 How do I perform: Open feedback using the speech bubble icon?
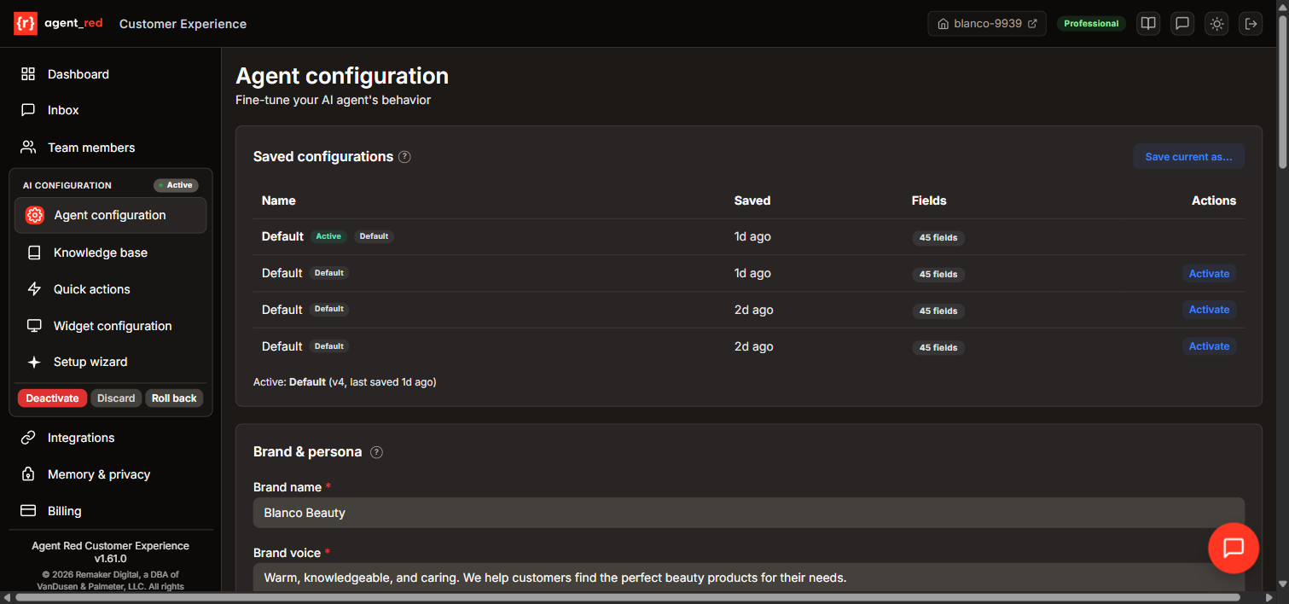pyautogui.click(x=1182, y=23)
